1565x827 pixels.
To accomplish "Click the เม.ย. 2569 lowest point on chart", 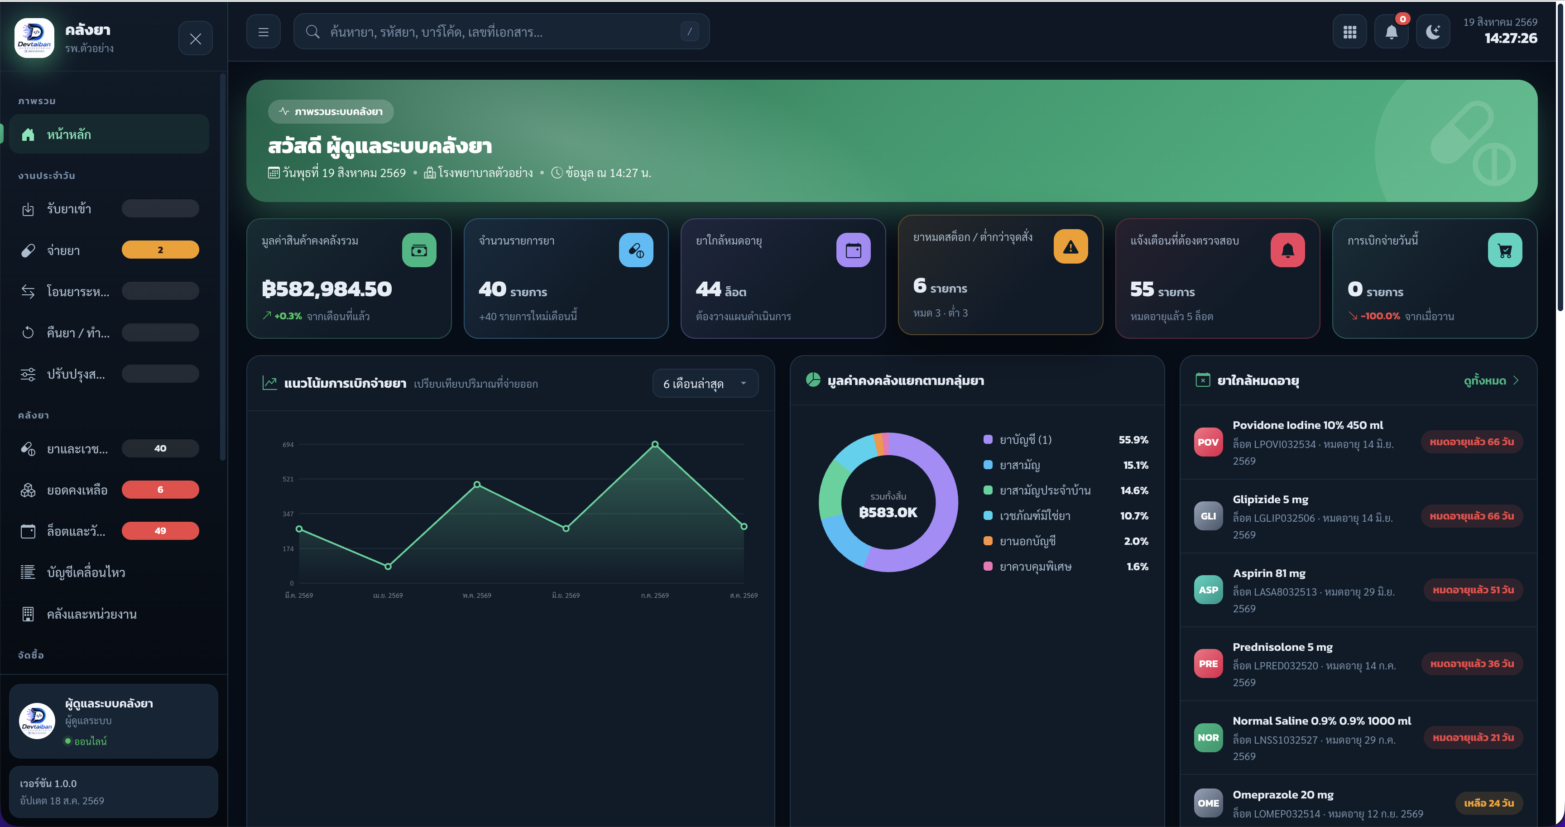I will [388, 566].
